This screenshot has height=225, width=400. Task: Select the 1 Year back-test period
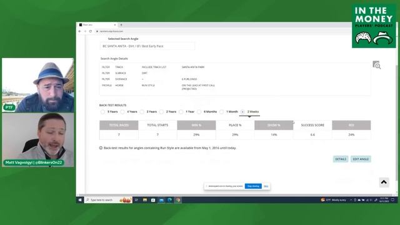click(181, 112)
